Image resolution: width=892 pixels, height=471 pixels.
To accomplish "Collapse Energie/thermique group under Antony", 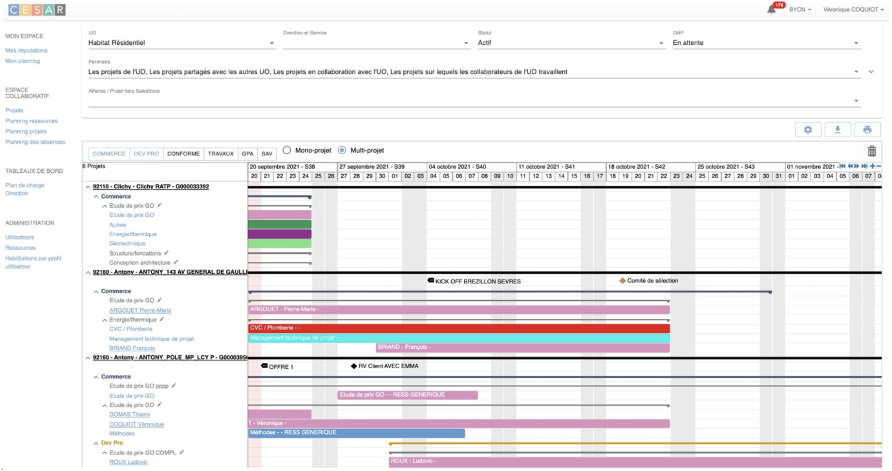I will (105, 320).
